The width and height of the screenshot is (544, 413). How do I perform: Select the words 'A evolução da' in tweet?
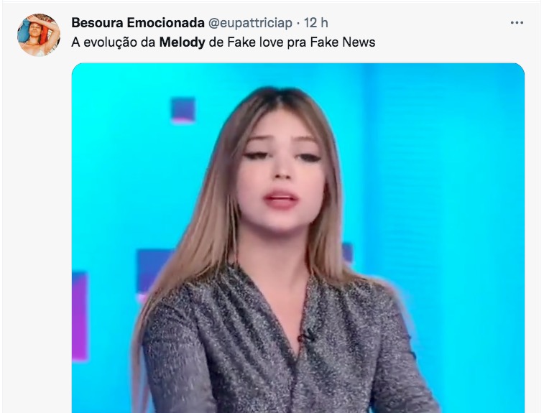coord(114,42)
